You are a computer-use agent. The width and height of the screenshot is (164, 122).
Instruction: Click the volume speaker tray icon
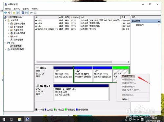134,119
